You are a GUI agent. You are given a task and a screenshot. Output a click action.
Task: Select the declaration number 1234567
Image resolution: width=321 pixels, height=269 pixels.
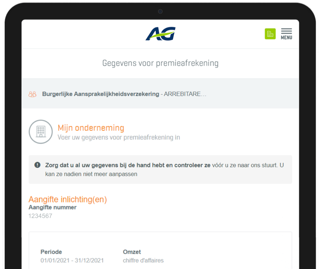[40, 216]
